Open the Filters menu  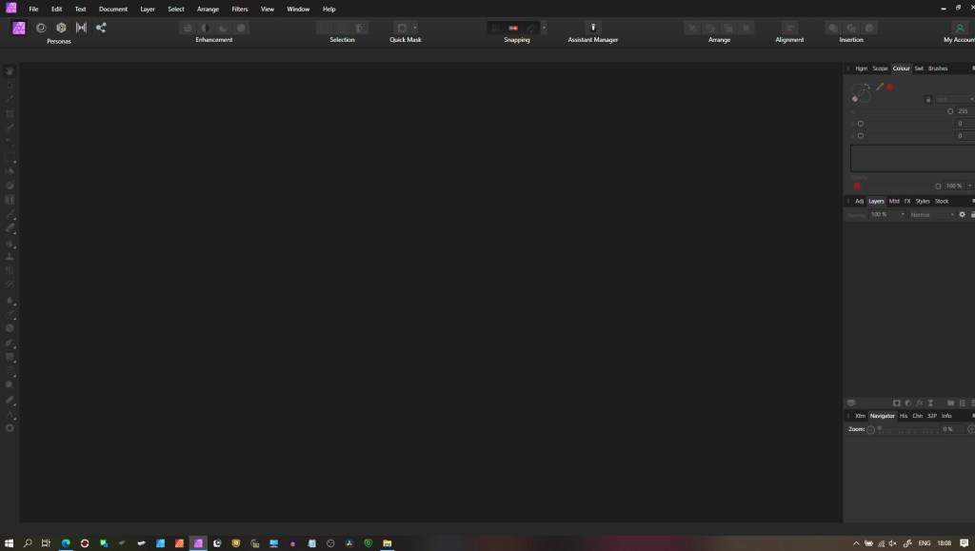point(240,9)
